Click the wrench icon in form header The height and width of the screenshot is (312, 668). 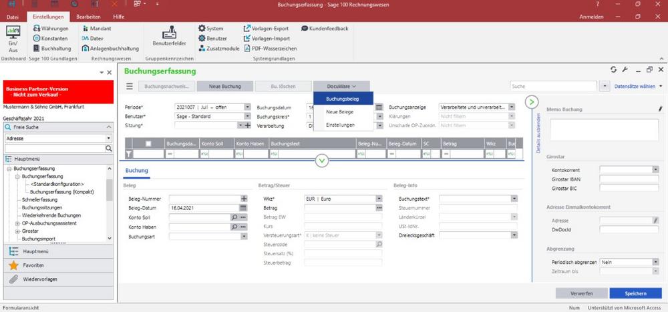coord(625,70)
